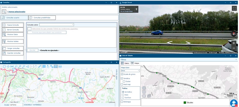Select the pan hand tool in Cartografía
The image size is (239, 107).
[35, 67]
